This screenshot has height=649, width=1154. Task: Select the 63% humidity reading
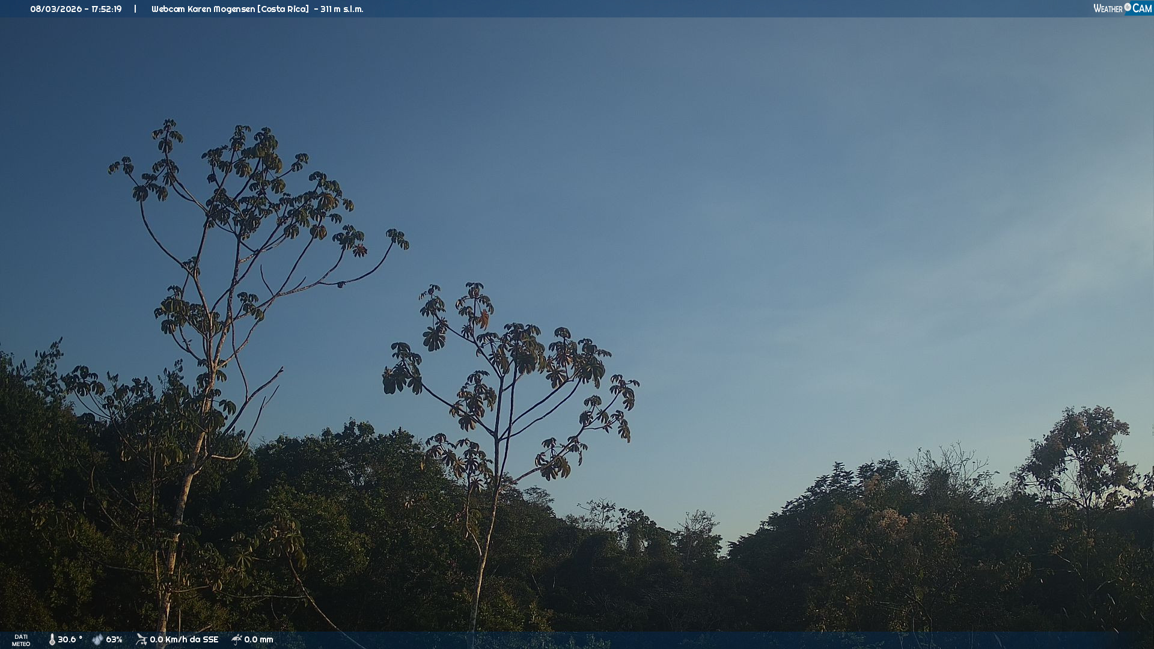point(114,640)
